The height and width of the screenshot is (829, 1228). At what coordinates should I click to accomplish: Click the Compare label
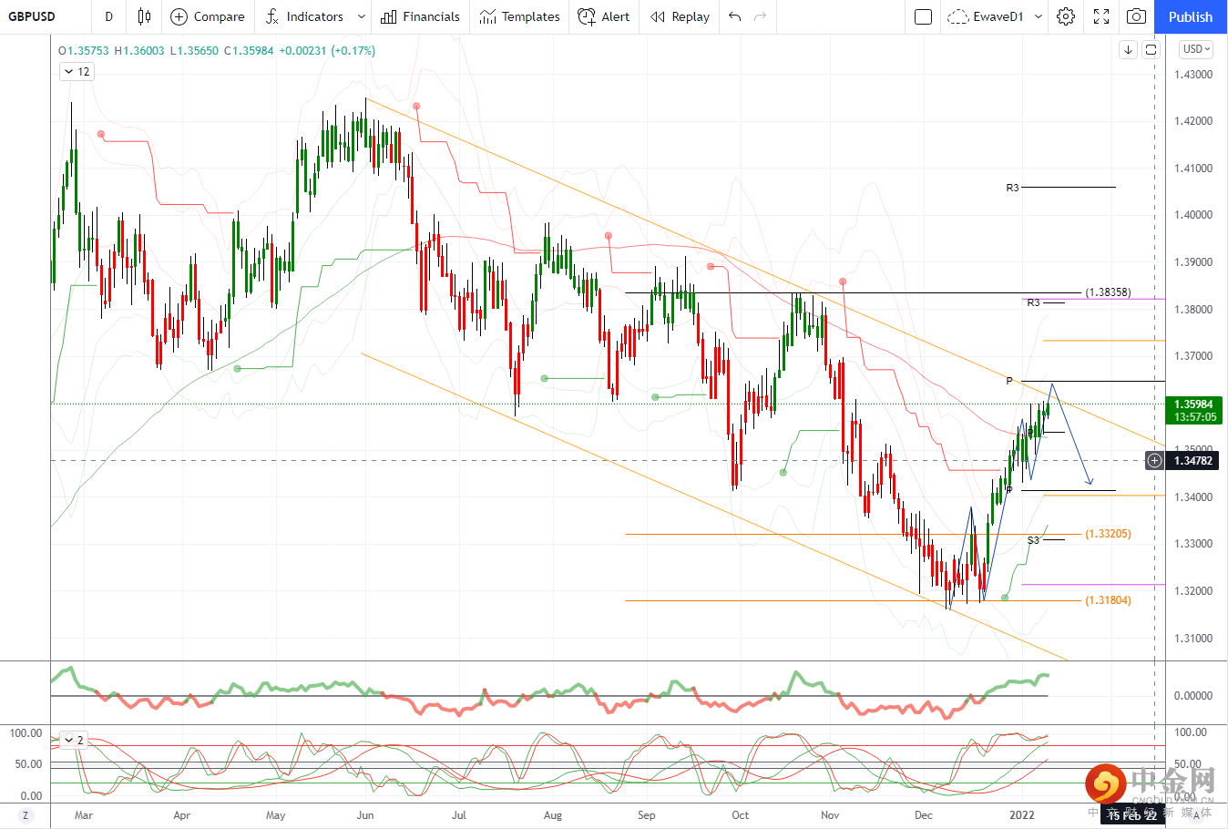point(219,16)
